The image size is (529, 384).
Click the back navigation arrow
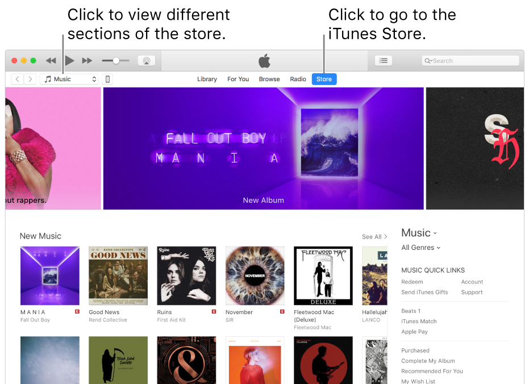click(18, 79)
